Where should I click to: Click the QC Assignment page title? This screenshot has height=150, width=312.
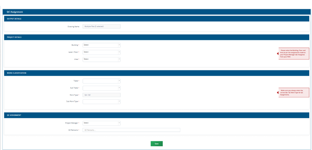(x=15, y=12)
